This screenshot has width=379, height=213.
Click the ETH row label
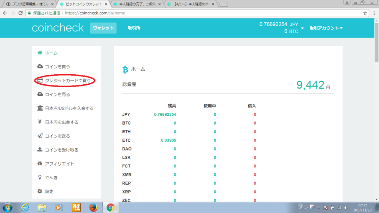pos(127,132)
